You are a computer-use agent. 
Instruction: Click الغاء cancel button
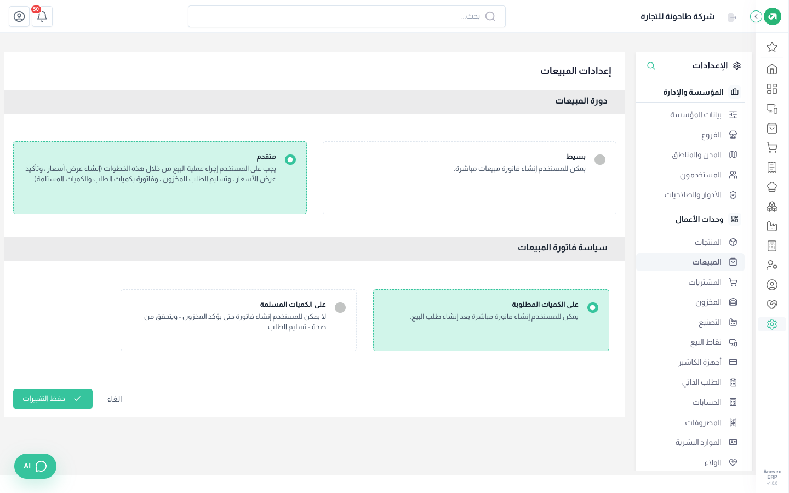point(115,399)
